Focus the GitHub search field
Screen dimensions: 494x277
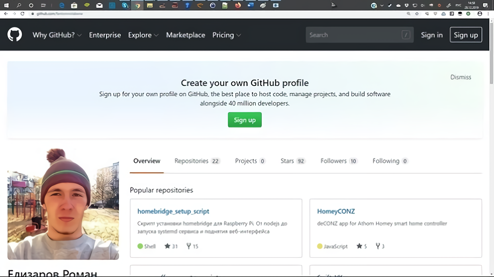(x=353, y=35)
